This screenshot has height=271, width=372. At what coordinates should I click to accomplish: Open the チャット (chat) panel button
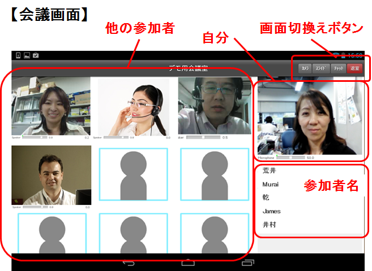[339, 68]
